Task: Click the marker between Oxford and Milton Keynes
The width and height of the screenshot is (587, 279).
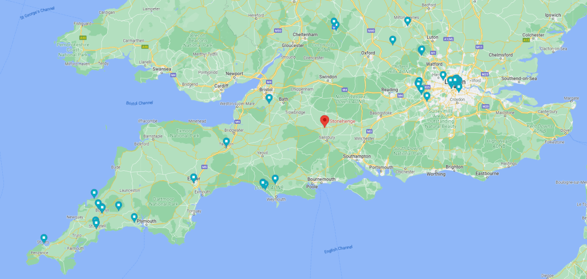Action: [392, 40]
